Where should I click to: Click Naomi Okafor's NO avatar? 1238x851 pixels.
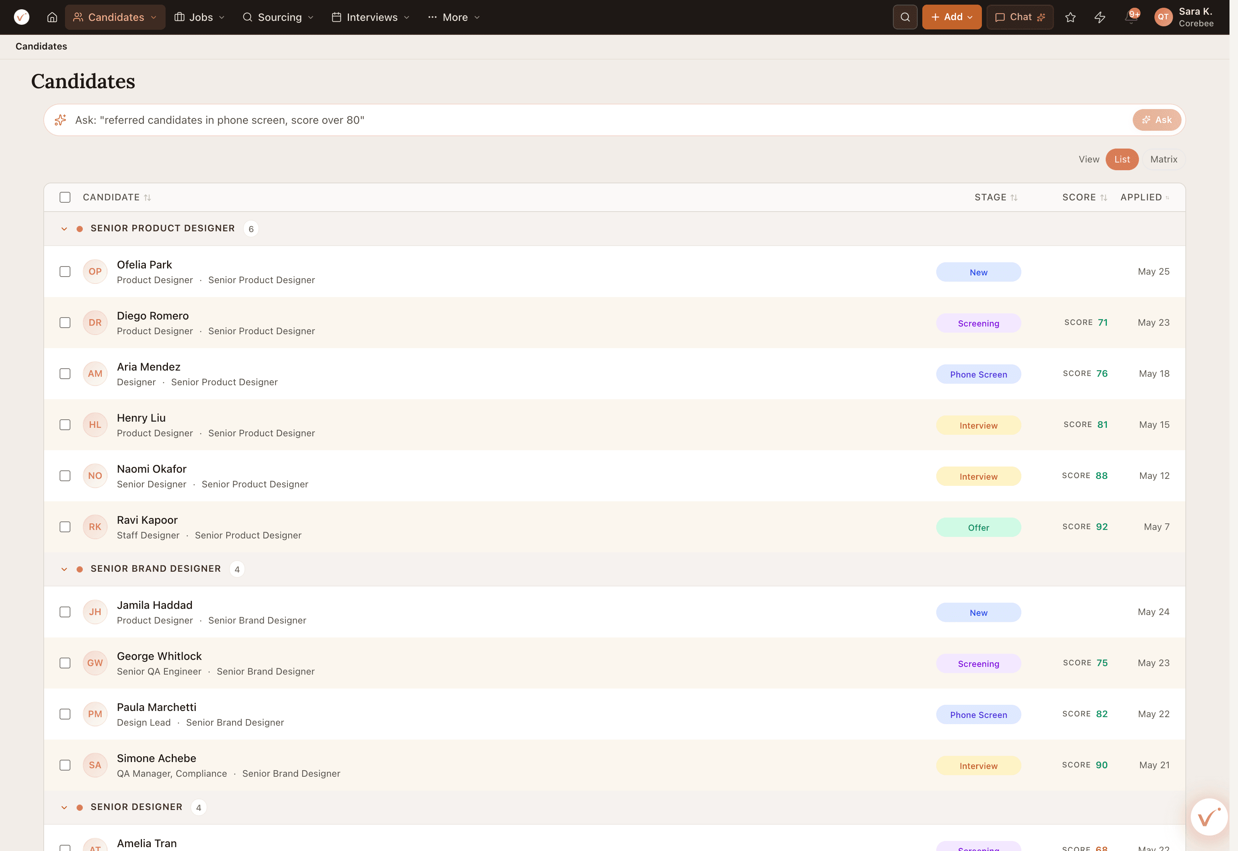pos(95,476)
